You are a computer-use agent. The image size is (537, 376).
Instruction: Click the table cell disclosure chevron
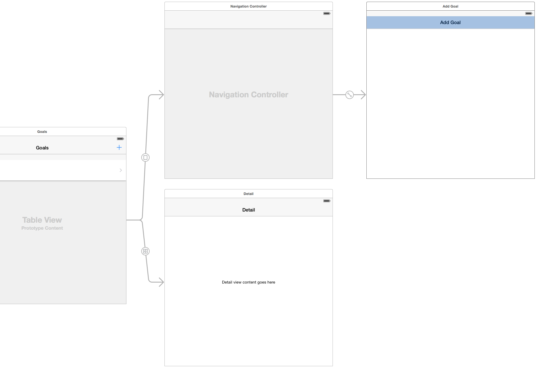point(121,170)
